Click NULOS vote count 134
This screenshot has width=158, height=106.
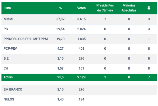point(81,99)
